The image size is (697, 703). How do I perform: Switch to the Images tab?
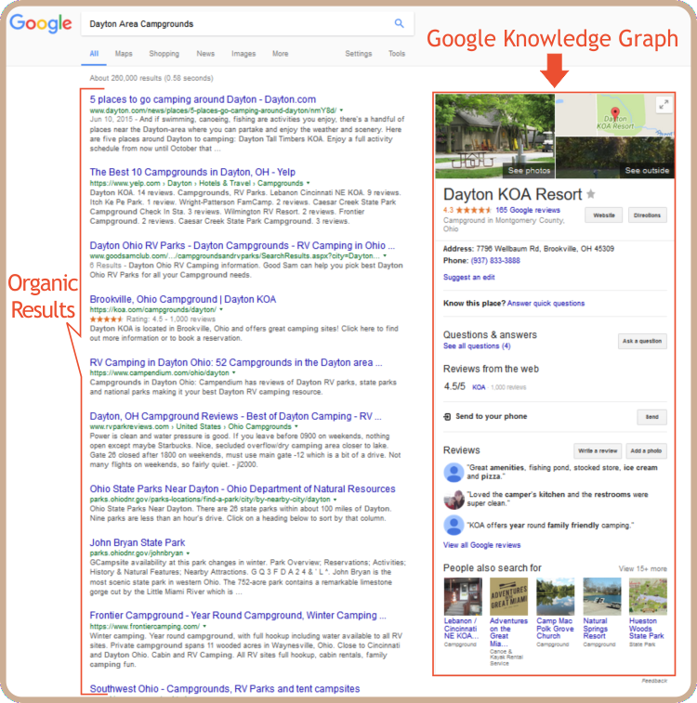[x=243, y=54]
